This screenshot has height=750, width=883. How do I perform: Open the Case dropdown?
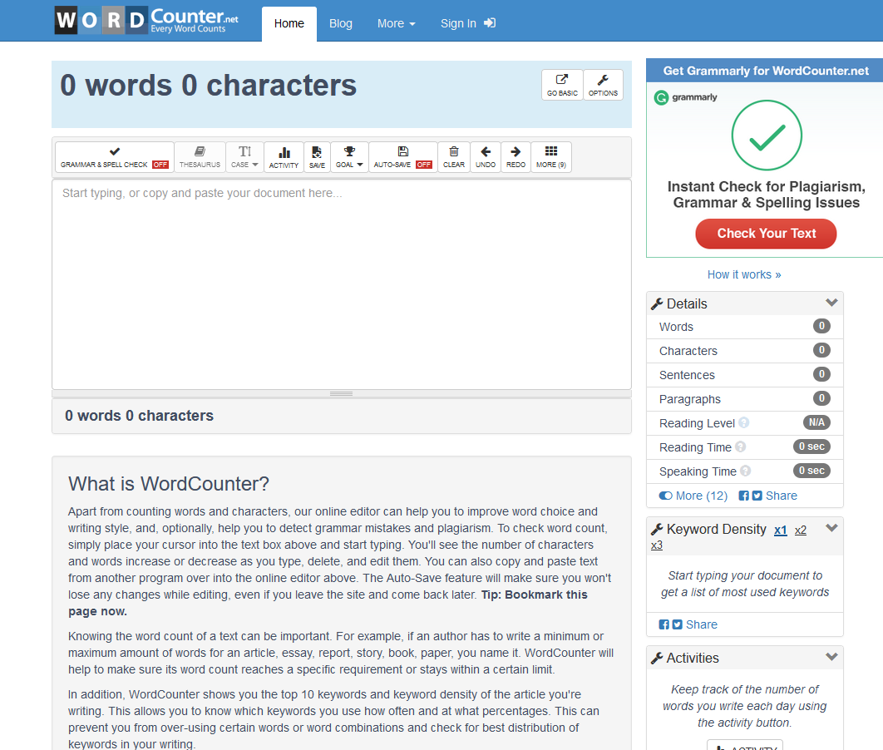click(244, 157)
